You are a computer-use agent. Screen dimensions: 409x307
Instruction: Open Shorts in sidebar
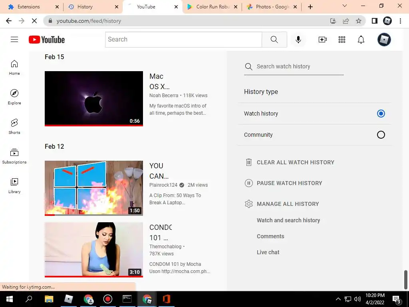(14, 127)
